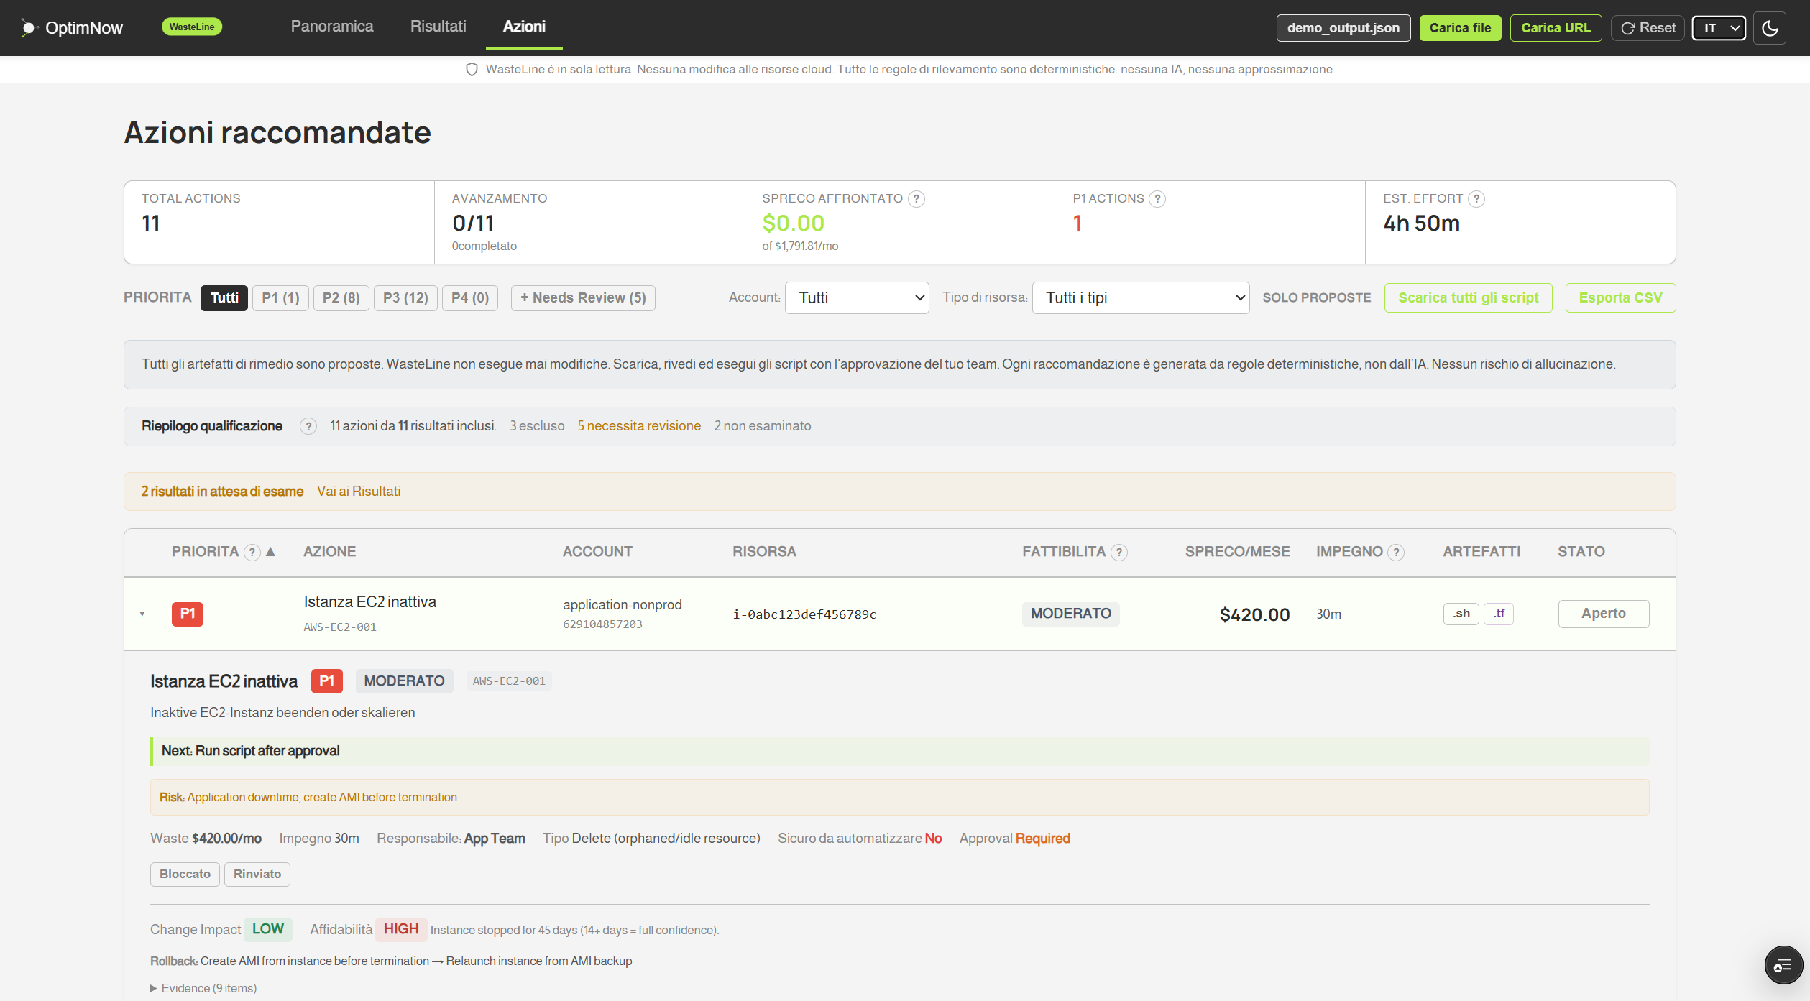Toggle the P2 priority filter
1810x1001 pixels.
click(x=341, y=297)
